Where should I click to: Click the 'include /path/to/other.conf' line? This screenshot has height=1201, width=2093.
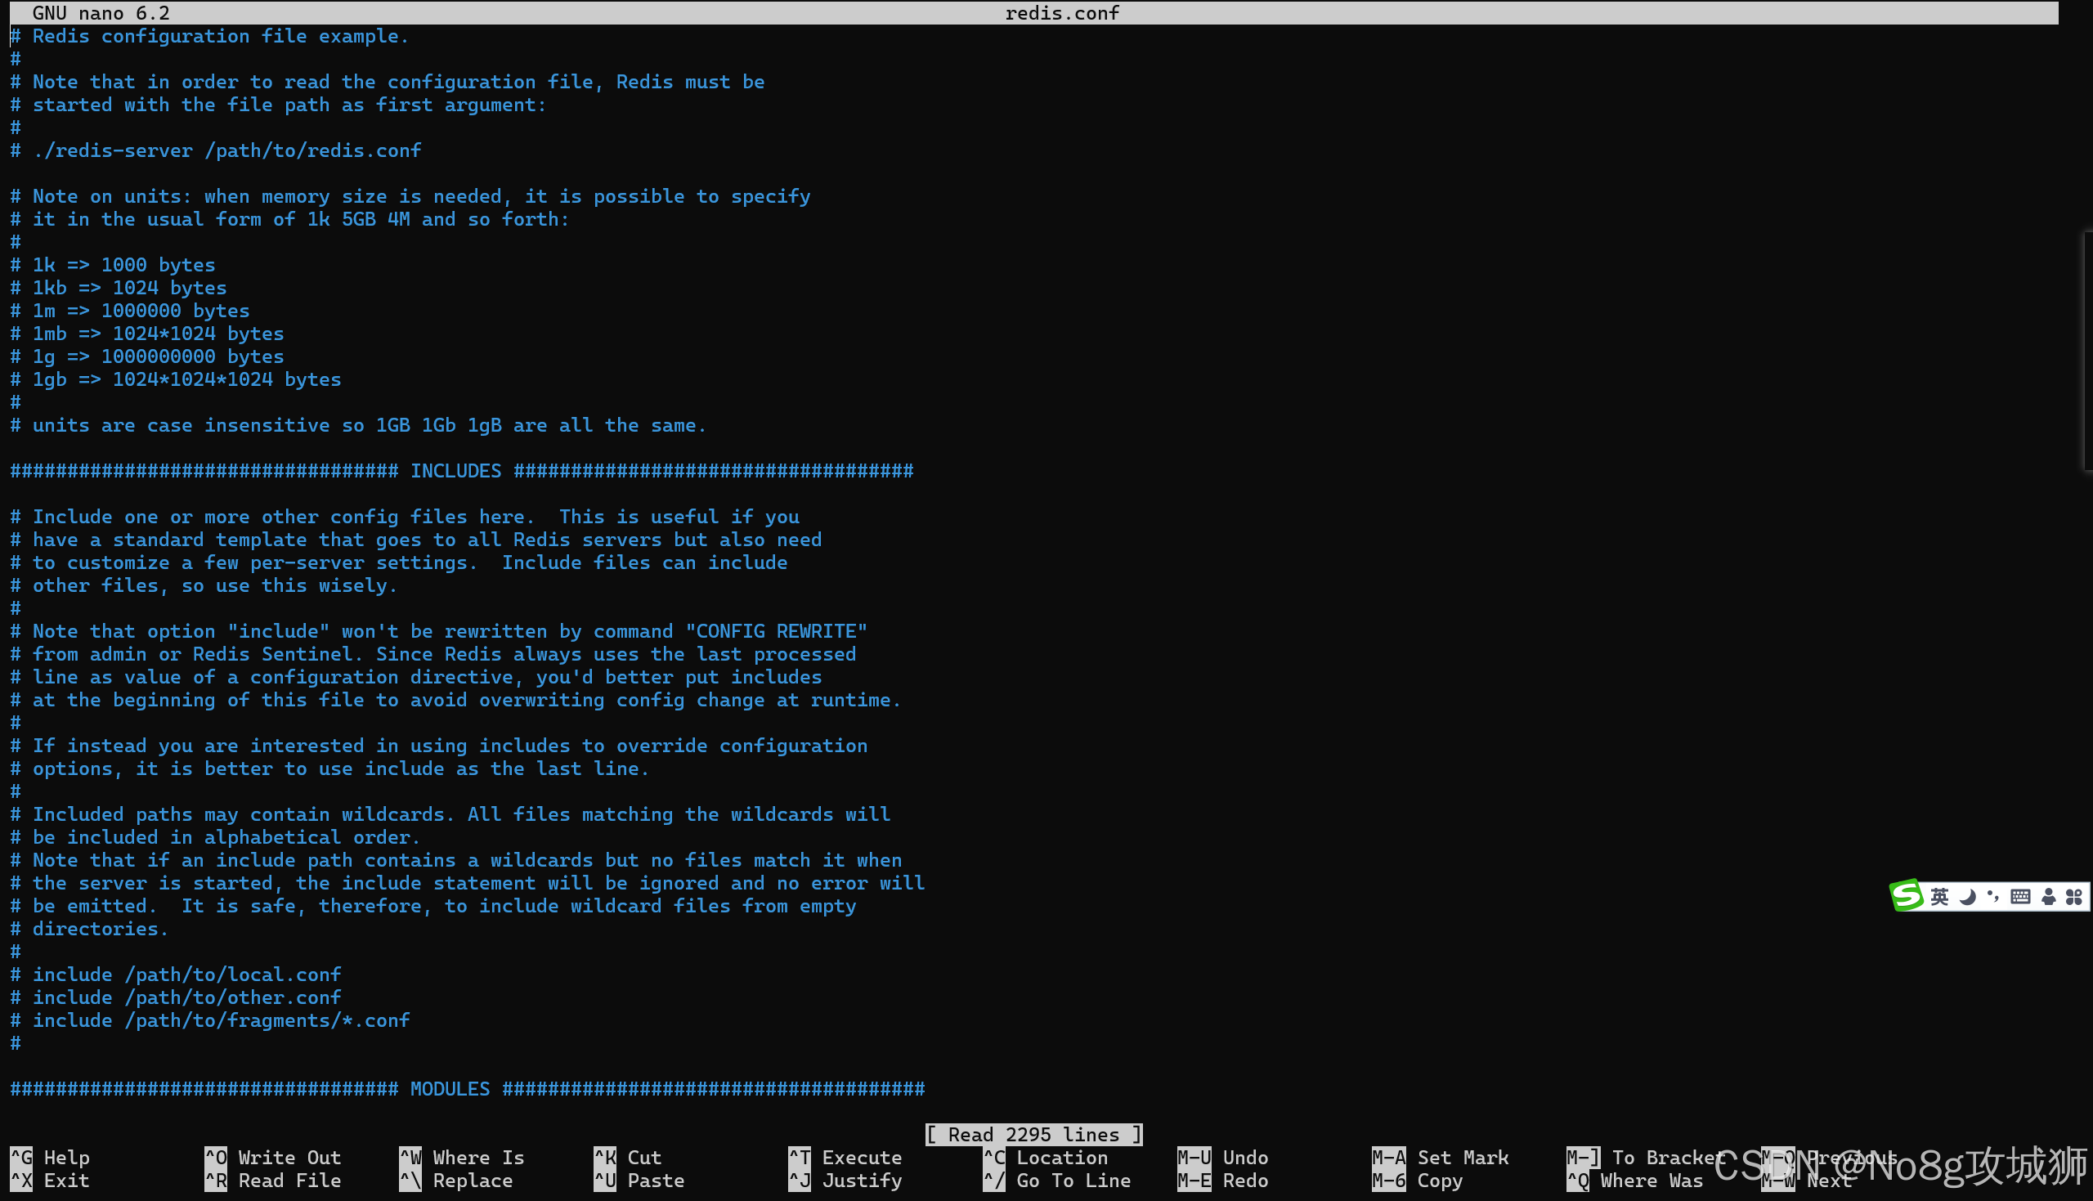(x=176, y=997)
